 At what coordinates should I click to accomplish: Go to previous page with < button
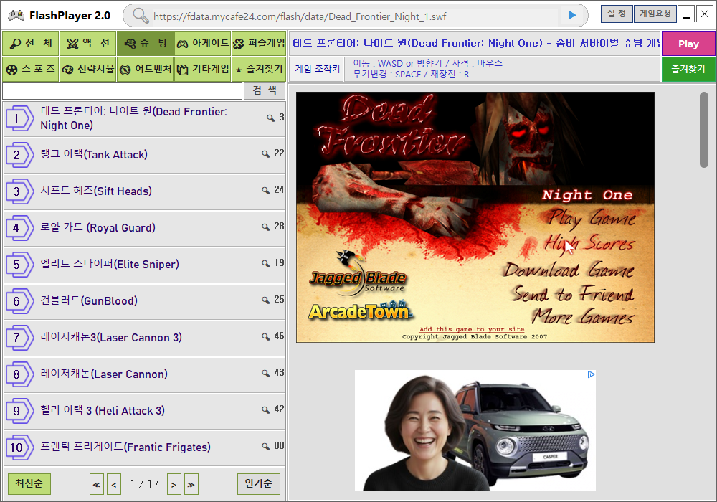(x=114, y=484)
